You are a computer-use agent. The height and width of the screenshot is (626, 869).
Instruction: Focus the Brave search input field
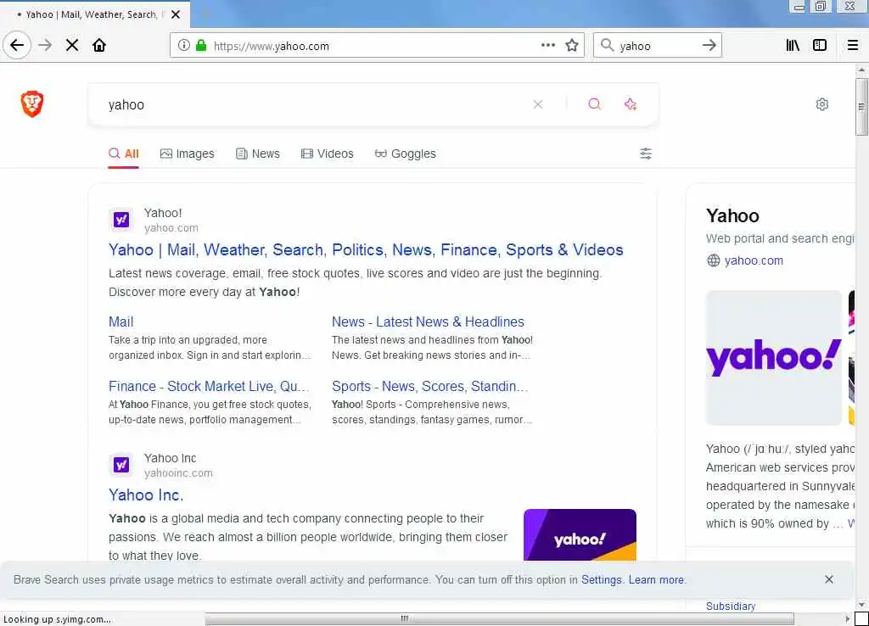(x=316, y=104)
